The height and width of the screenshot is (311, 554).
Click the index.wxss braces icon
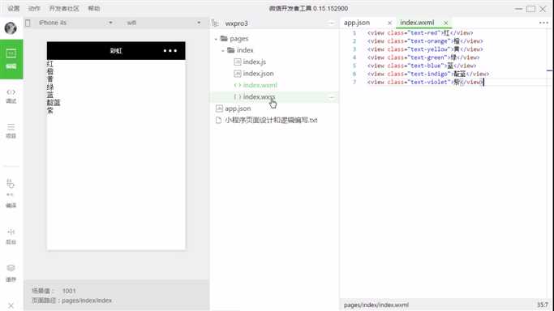(x=238, y=96)
